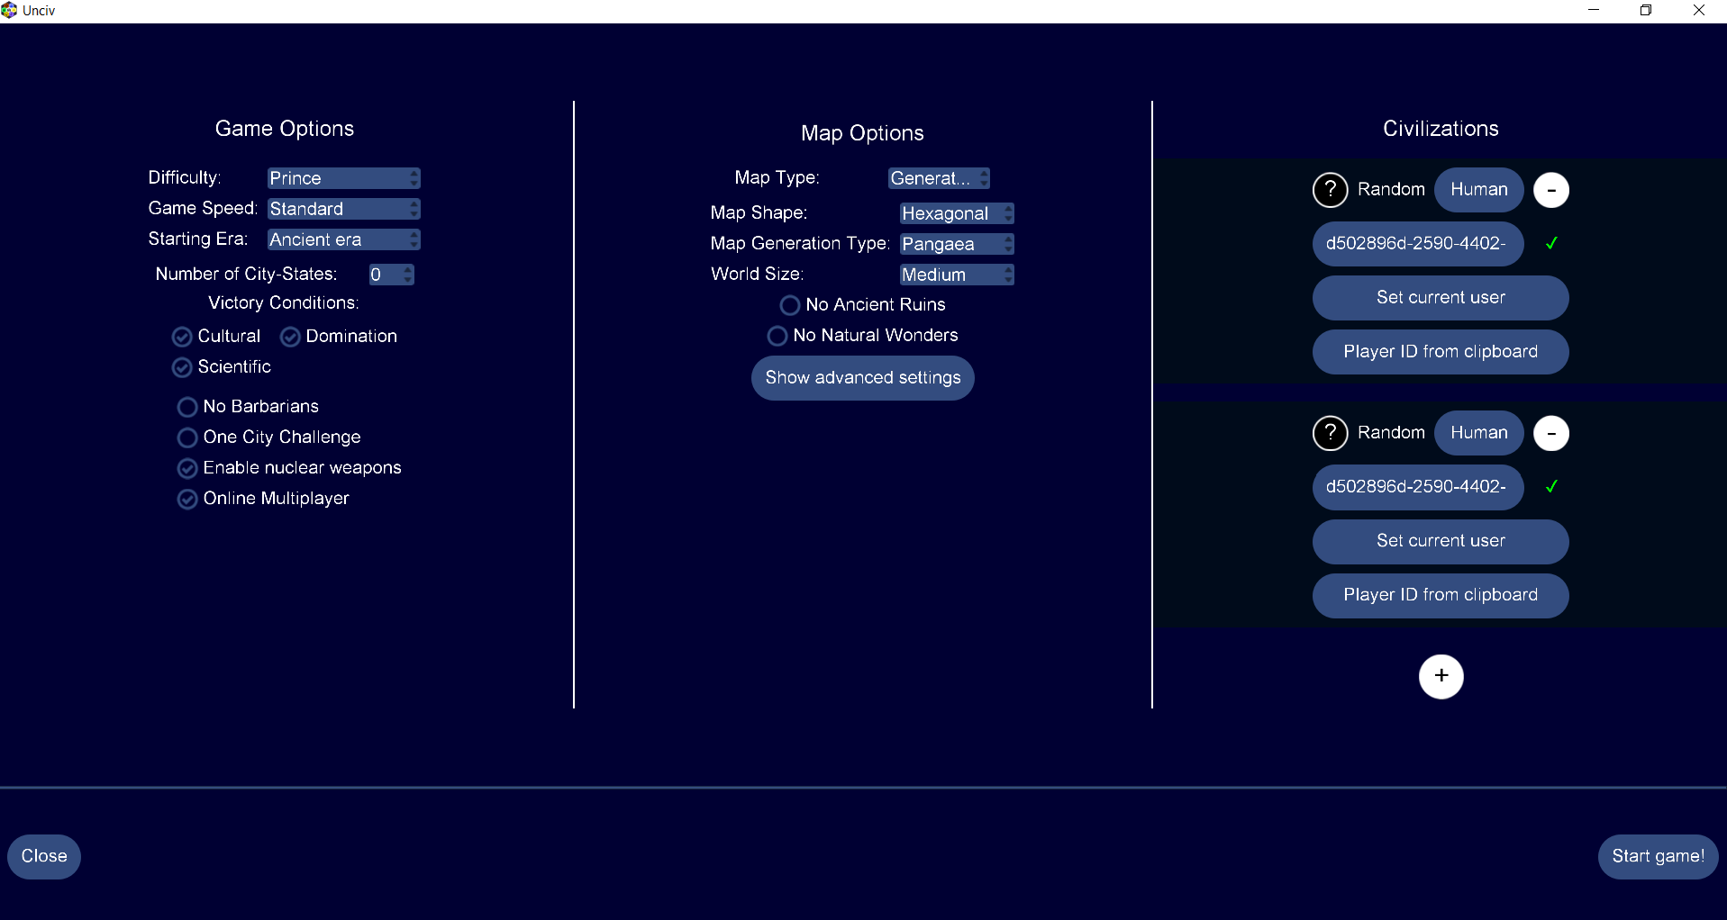Click the green checkmark beside the first player ID
The width and height of the screenshot is (1727, 920).
(1551, 243)
